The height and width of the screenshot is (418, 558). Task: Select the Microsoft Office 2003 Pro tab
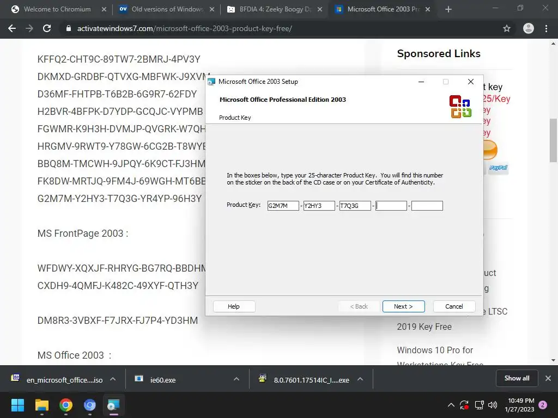point(383,9)
